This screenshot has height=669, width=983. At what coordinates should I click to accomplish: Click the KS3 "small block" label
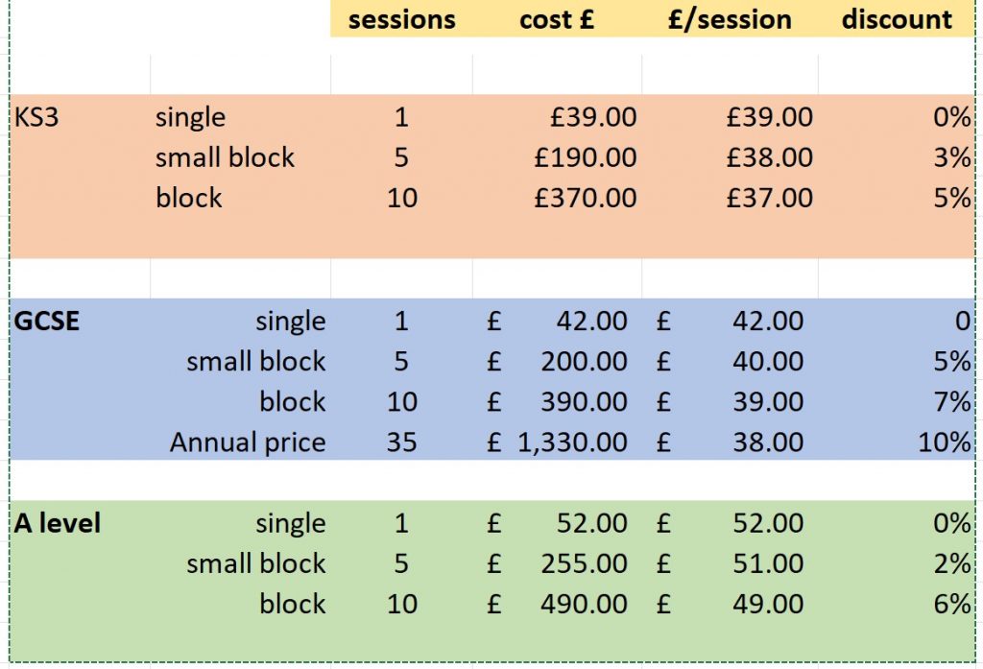[225, 157]
